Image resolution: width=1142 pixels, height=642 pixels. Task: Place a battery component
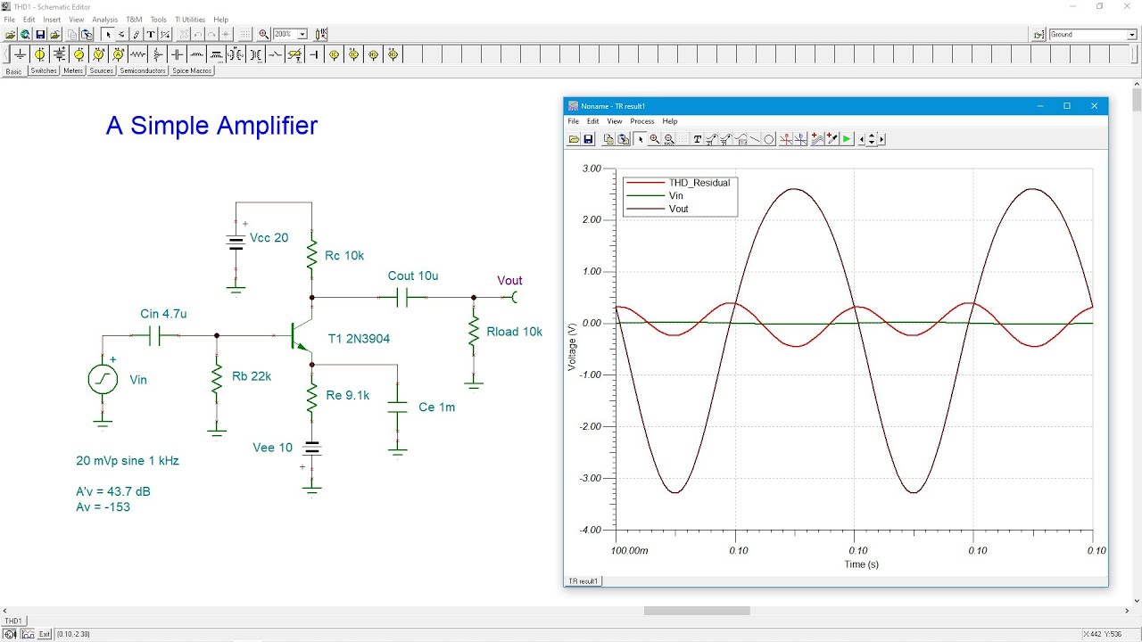(59, 54)
